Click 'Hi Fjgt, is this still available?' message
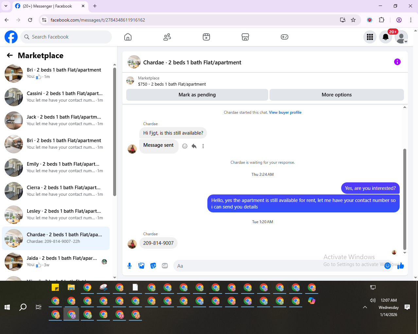Screen dimensions: 418x334 [x=173, y=133]
